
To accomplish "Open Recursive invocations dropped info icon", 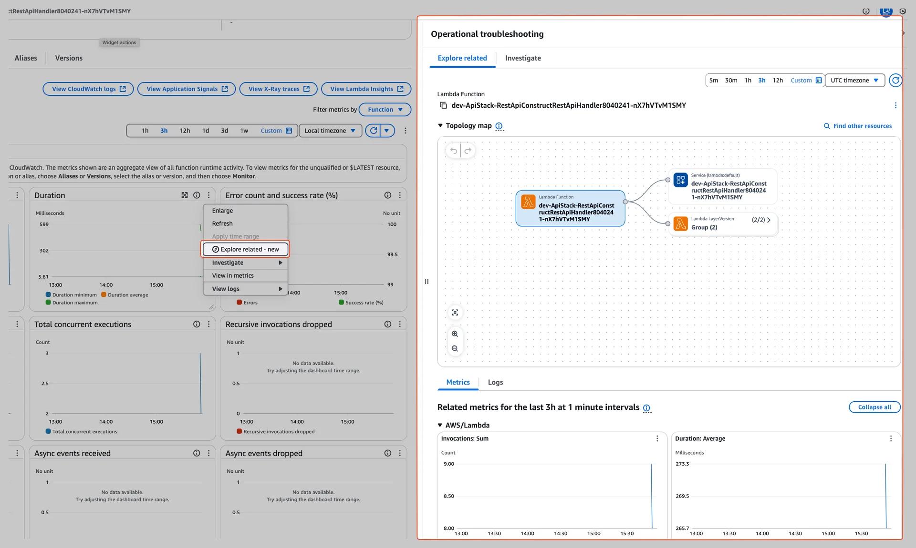I will (x=388, y=324).
